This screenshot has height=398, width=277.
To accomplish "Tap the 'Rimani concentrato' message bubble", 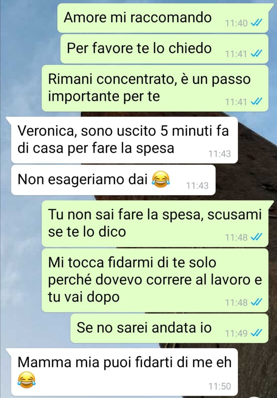I will [x=155, y=88].
